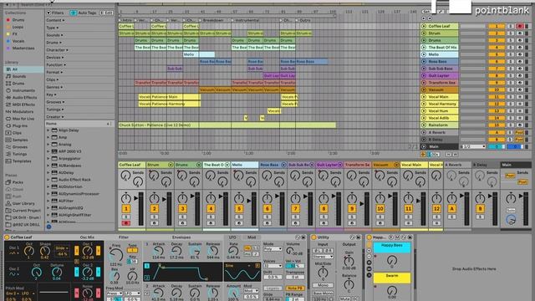Toggle track activator 10 in the mixer
535x301 pixels.
(x=380, y=208)
